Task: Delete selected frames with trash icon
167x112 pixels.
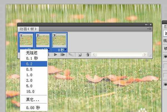Action: [88, 55]
